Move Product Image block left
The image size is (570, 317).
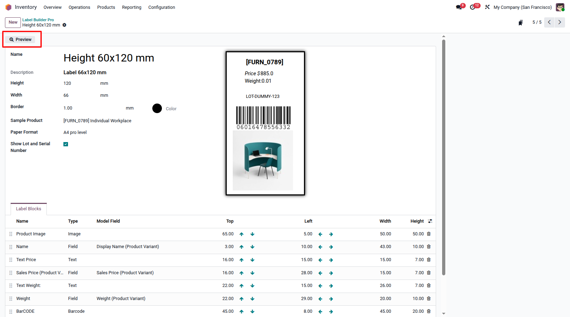coord(320,234)
